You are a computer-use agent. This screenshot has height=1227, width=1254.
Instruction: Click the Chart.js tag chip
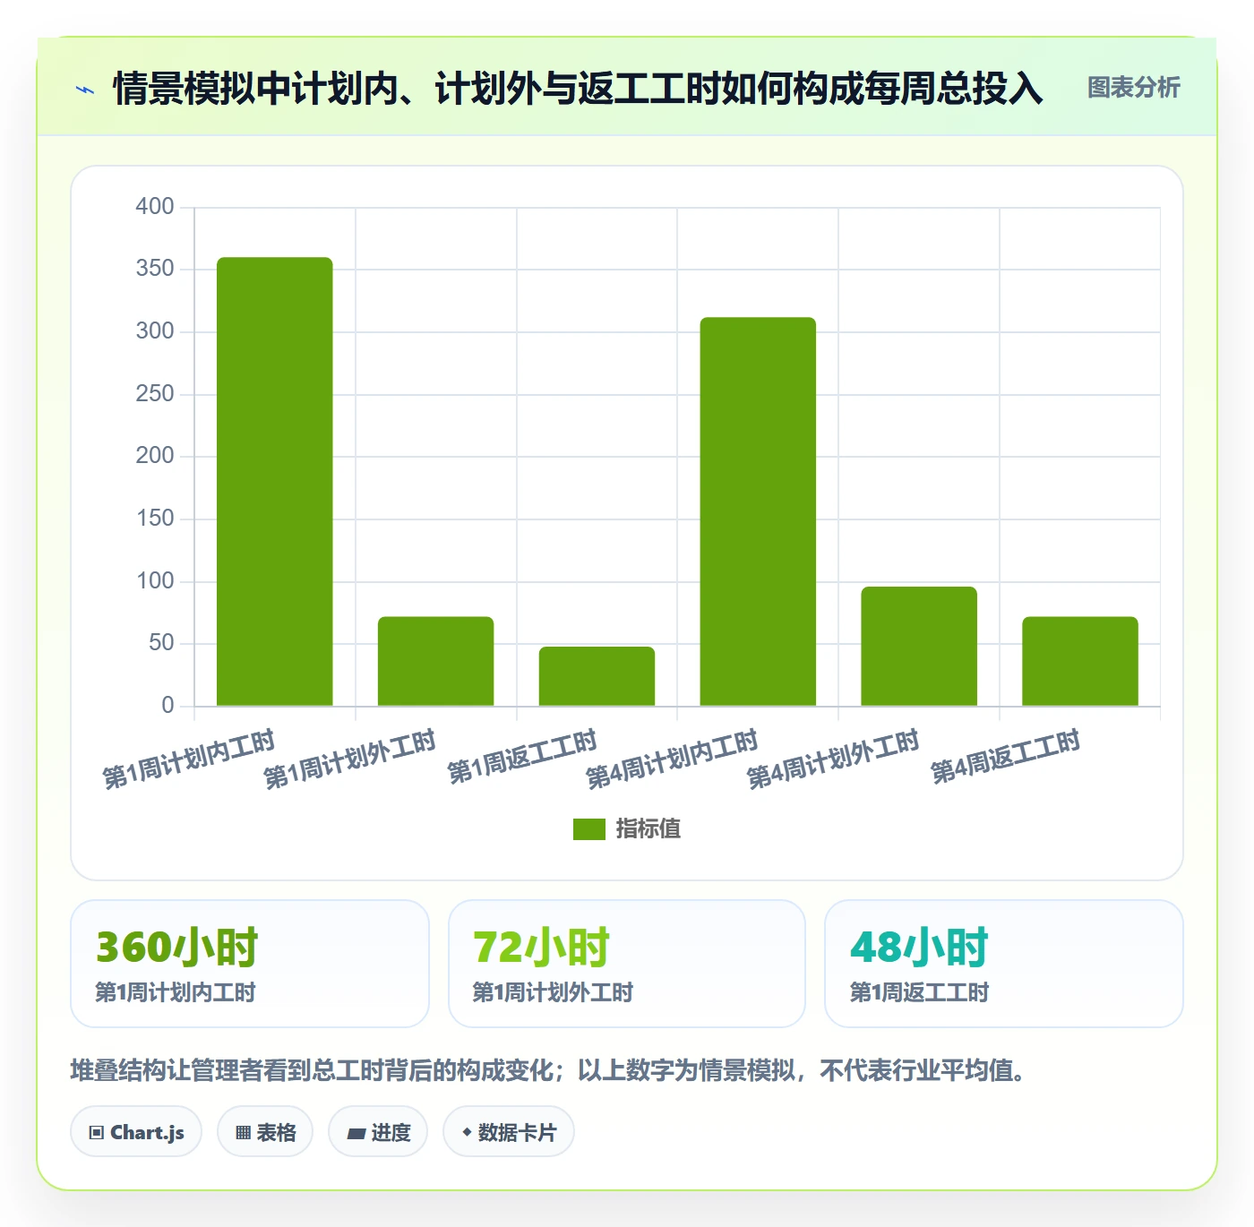(136, 1132)
